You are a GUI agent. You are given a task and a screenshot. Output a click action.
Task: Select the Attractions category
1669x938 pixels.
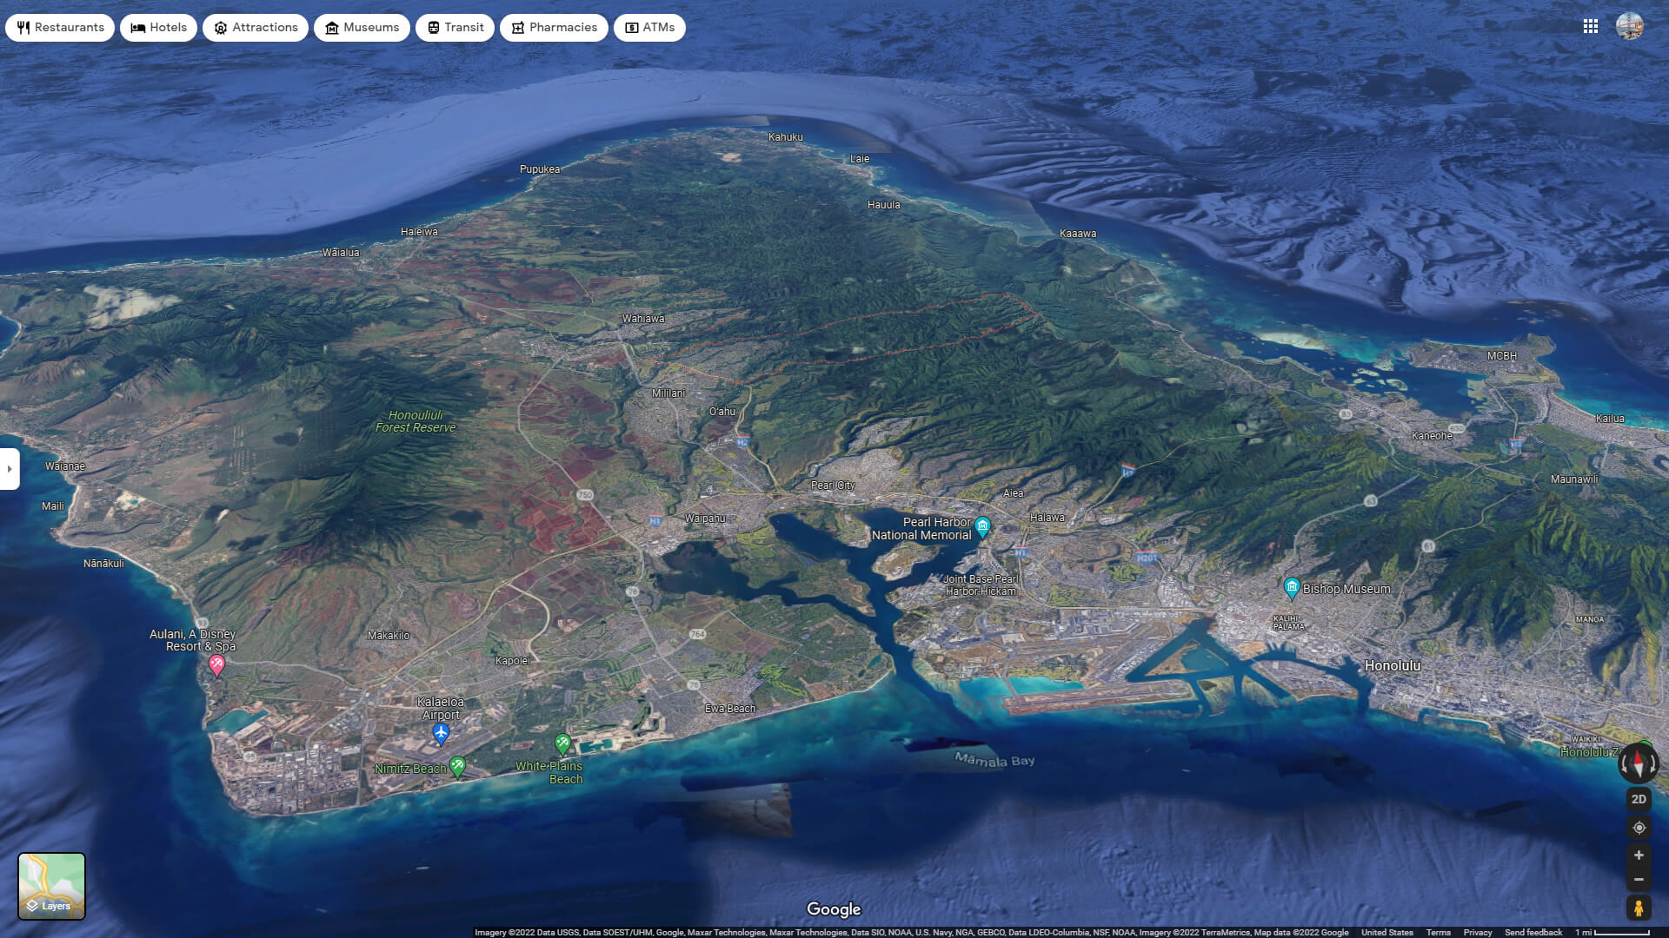pyautogui.click(x=256, y=27)
